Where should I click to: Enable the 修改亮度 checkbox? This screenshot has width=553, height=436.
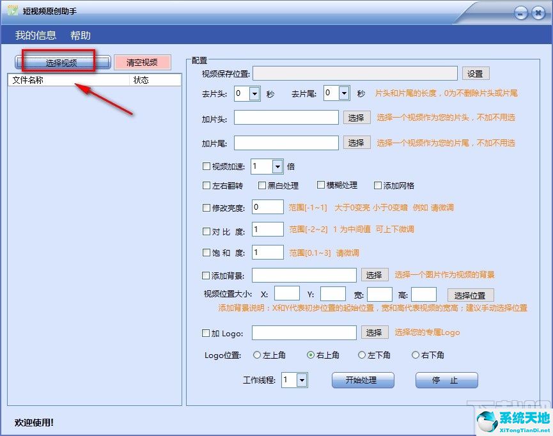coord(206,208)
